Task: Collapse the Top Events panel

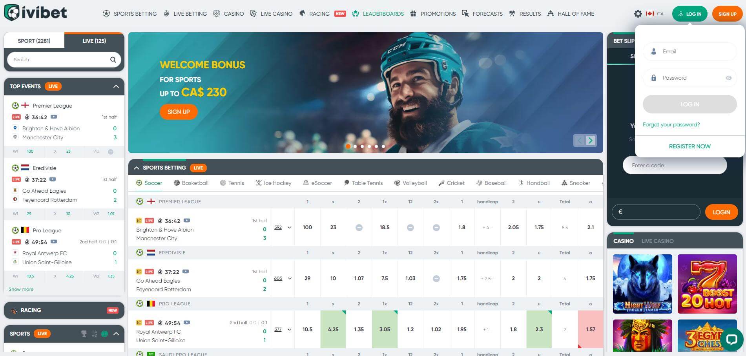Action: point(115,86)
